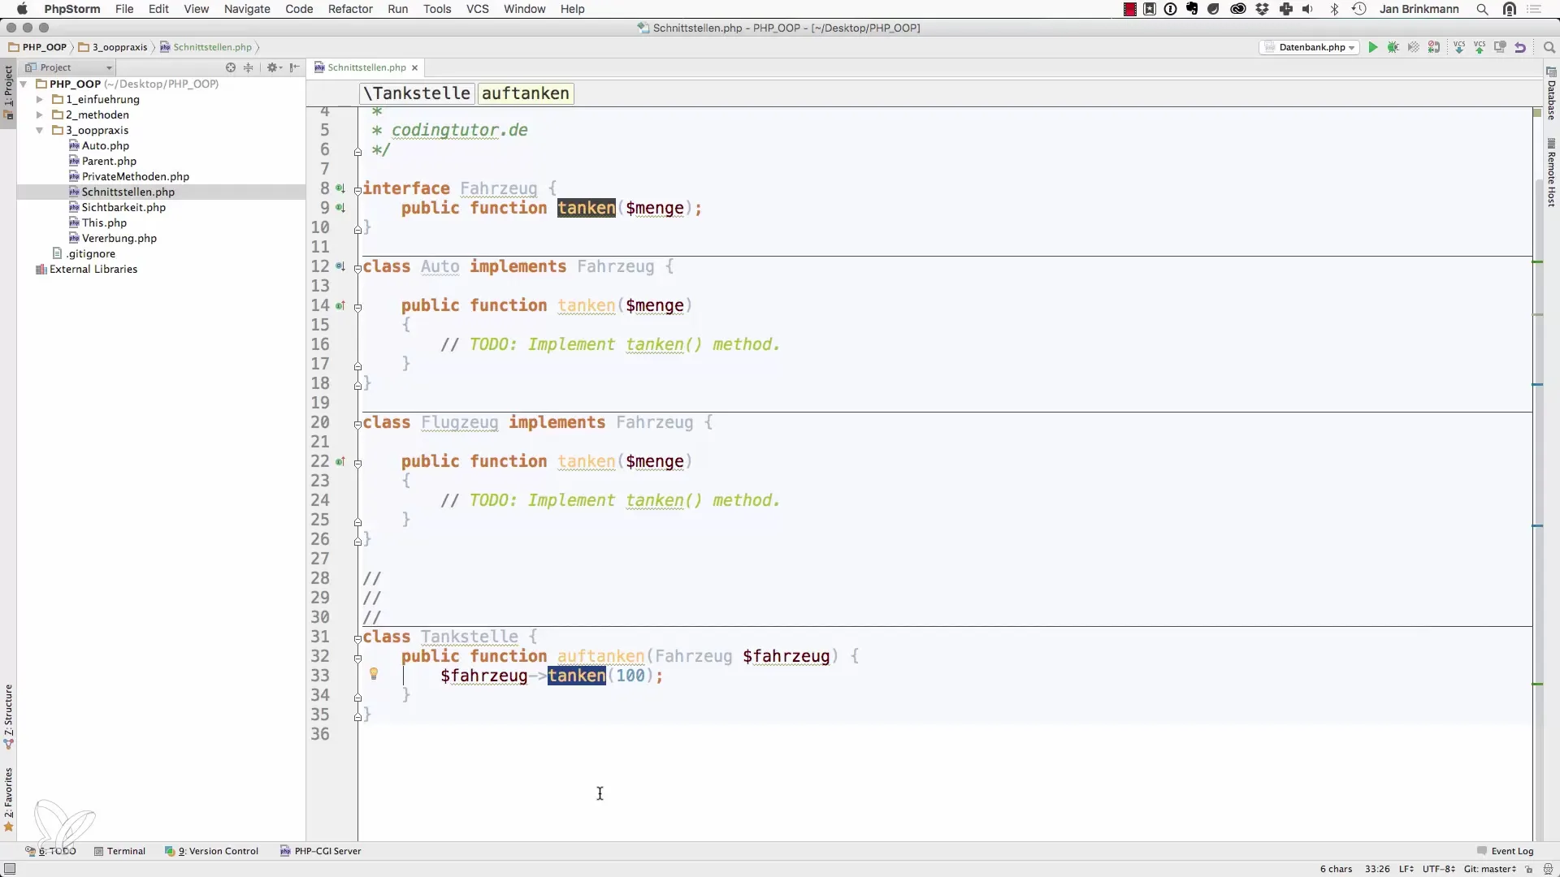This screenshot has width=1560, height=877.
Task: Toggle the Favorites tool window tab
Action: click(8, 800)
